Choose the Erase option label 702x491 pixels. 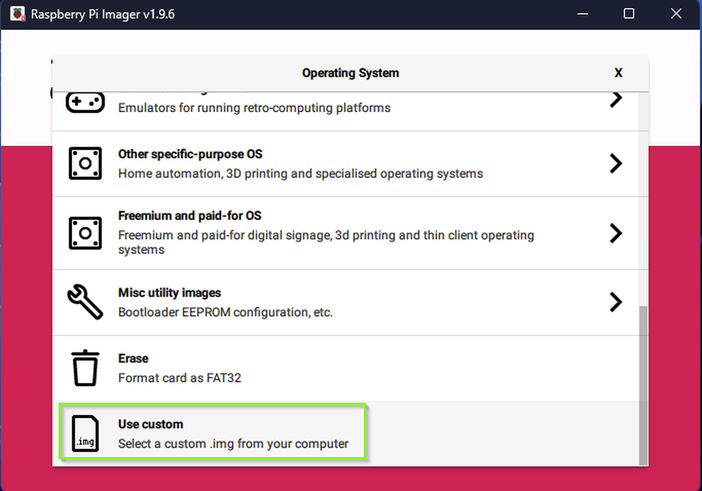coord(133,358)
